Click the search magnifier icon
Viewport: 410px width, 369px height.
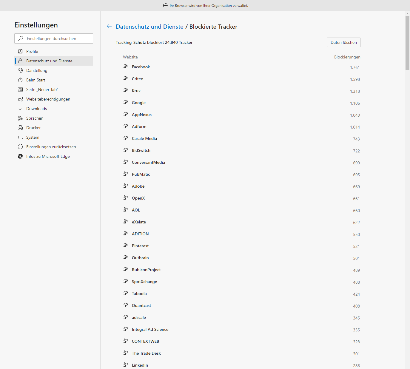pyautogui.click(x=21, y=38)
